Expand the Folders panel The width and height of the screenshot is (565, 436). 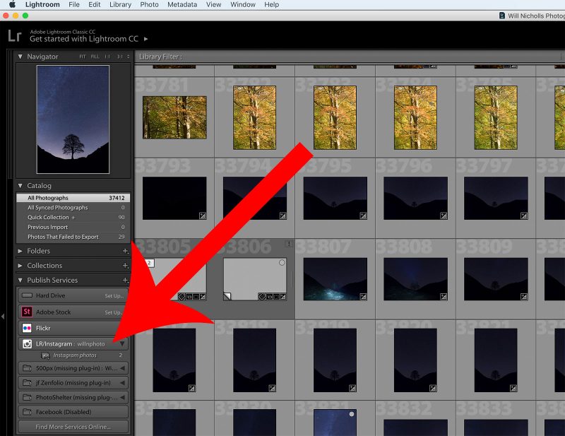pyautogui.click(x=20, y=251)
